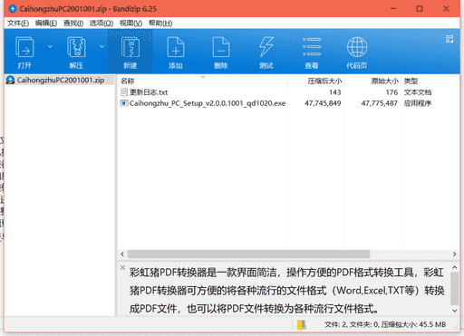
Task: Click the comment panel vertical scrollbar thumb
Action: click(454, 288)
